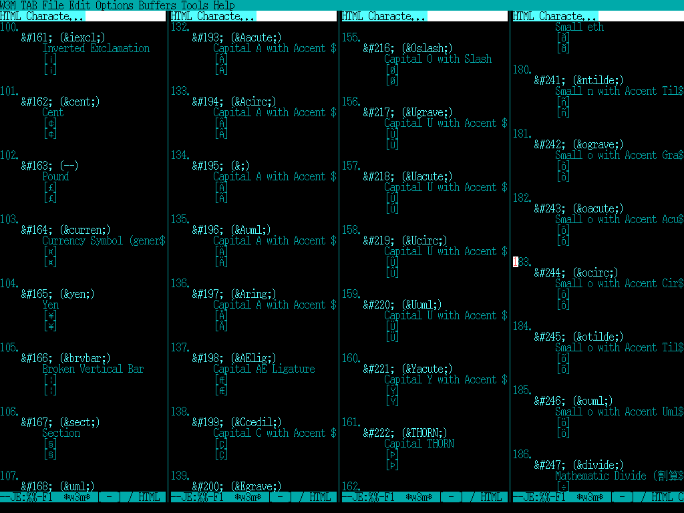684x513 pixels.
Task: Click the &#166; (&brvbar;) entity line
Action: pos(66,358)
